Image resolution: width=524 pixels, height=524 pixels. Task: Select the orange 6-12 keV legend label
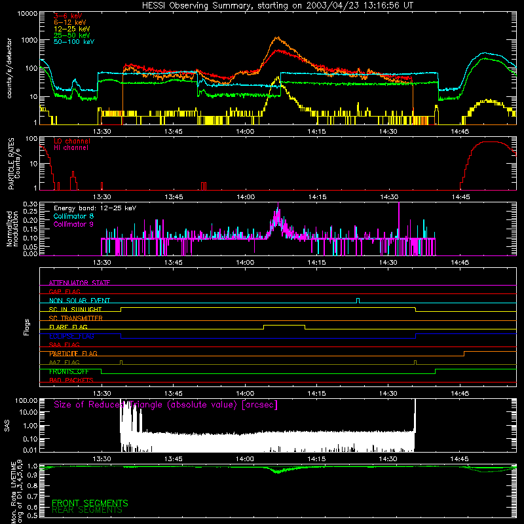[70, 22]
